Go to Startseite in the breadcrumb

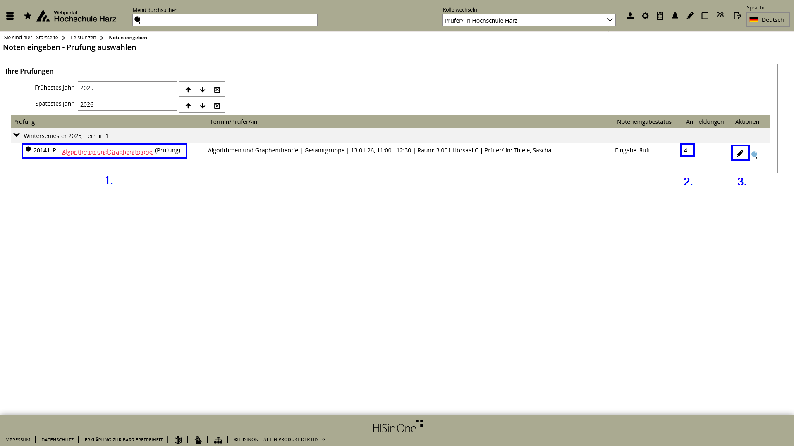point(47,38)
